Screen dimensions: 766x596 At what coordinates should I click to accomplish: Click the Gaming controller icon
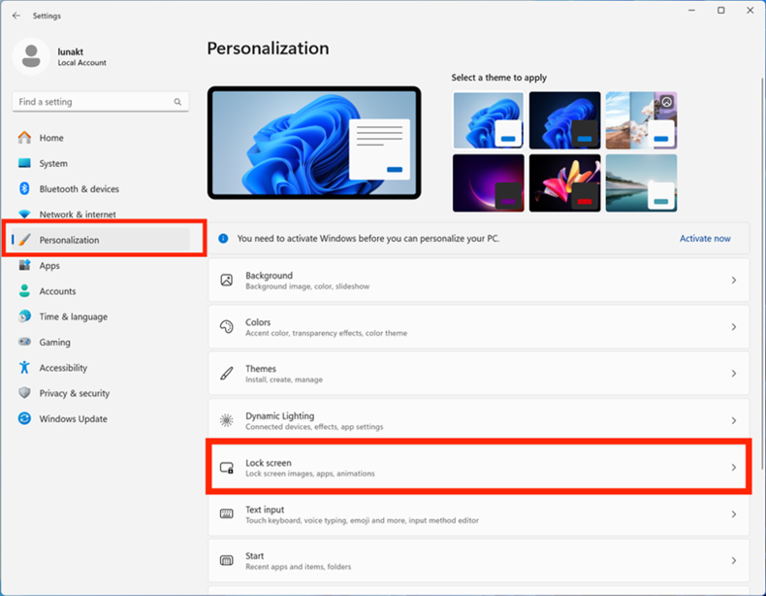coord(24,343)
